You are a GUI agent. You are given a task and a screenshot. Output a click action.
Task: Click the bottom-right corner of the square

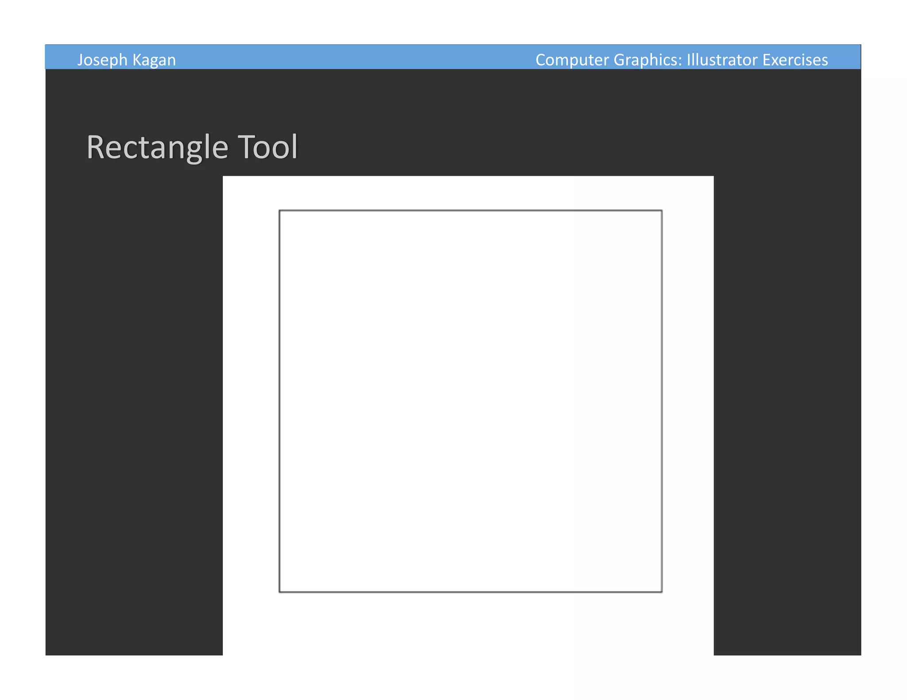tap(662, 592)
